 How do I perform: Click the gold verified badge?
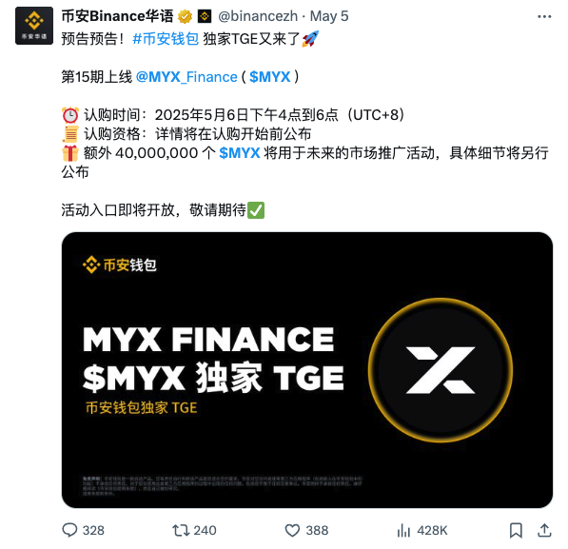coord(185,17)
